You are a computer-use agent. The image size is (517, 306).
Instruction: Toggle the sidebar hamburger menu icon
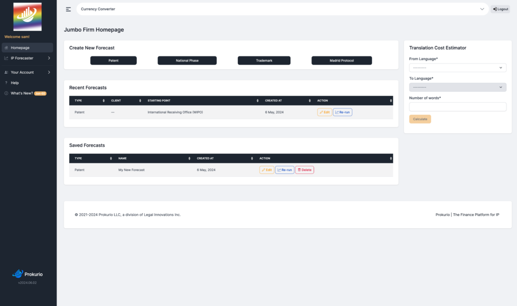pos(68,9)
